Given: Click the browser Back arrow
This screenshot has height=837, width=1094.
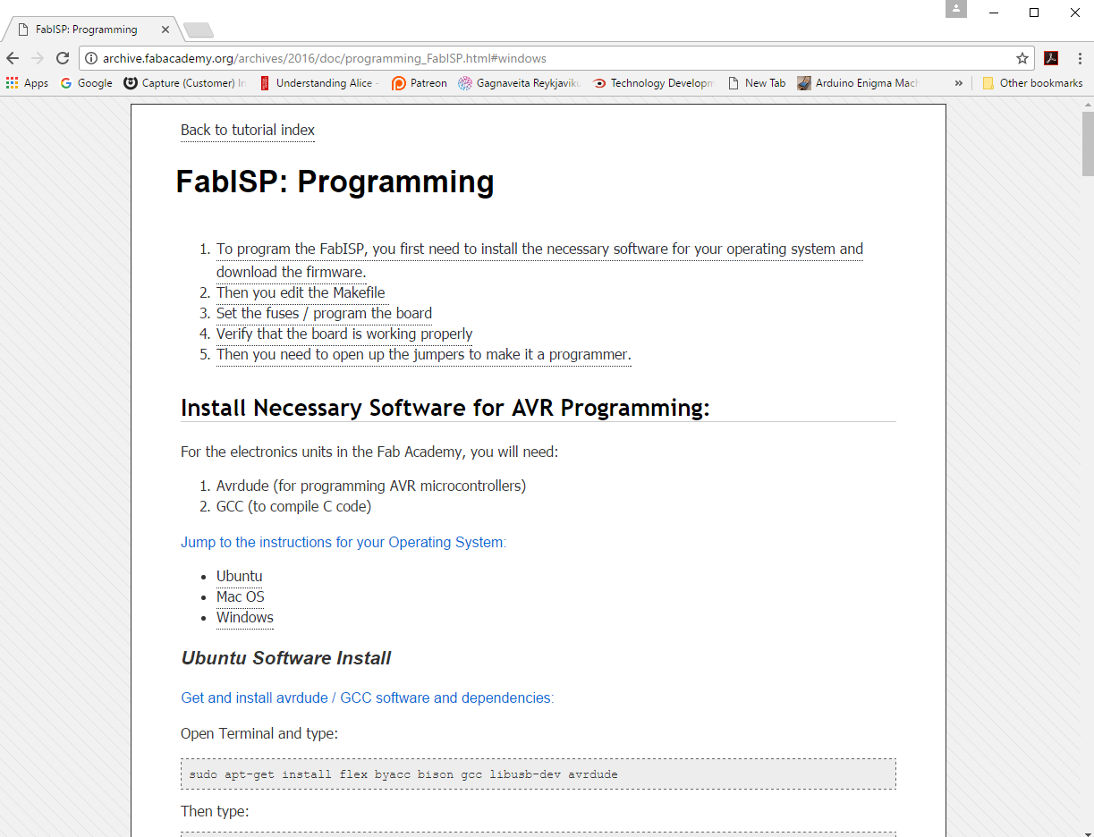Looking at the screenshot, I should 13,58.
